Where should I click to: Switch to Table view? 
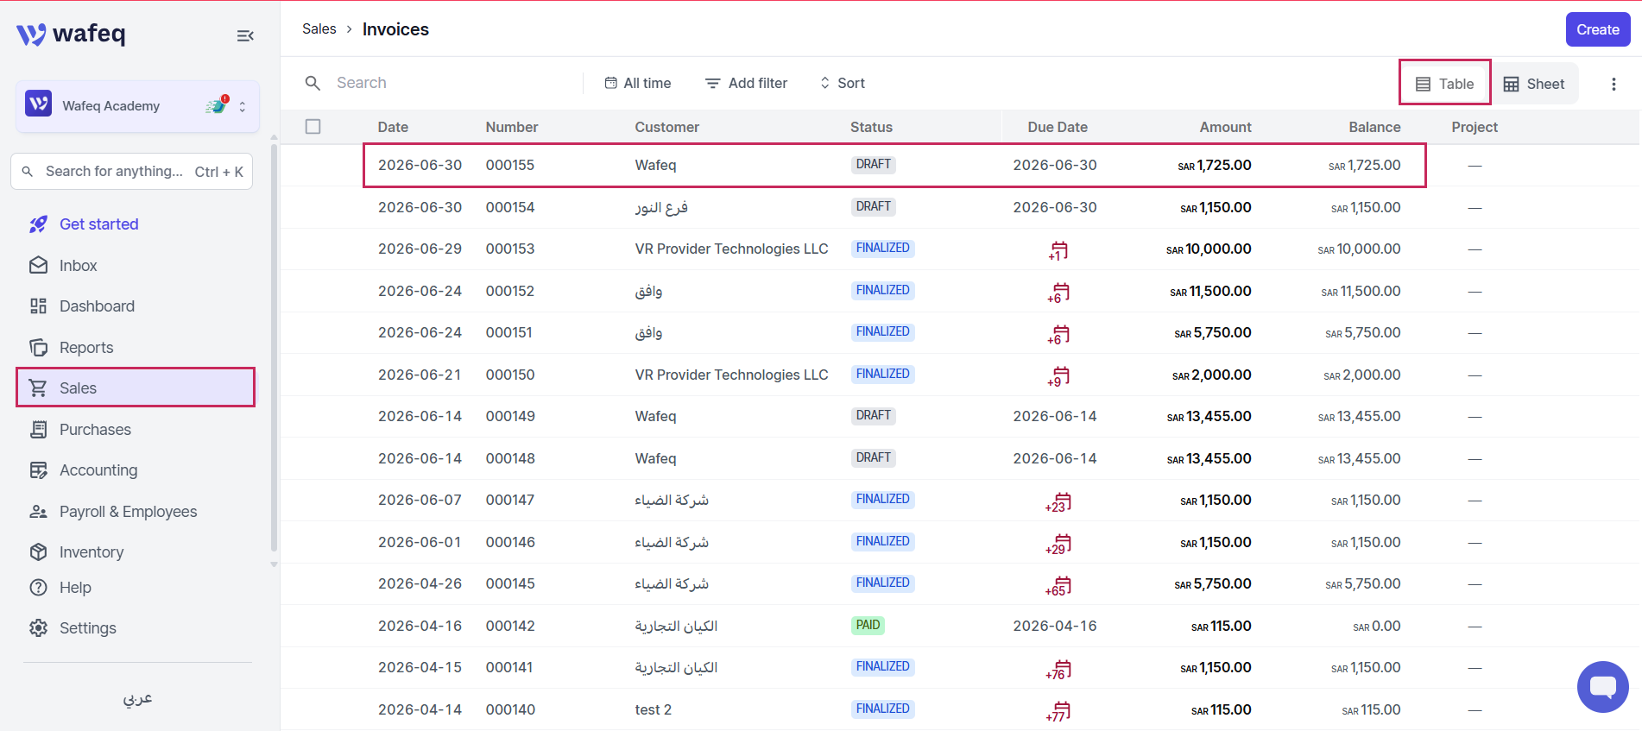(x=1445, y=84)
